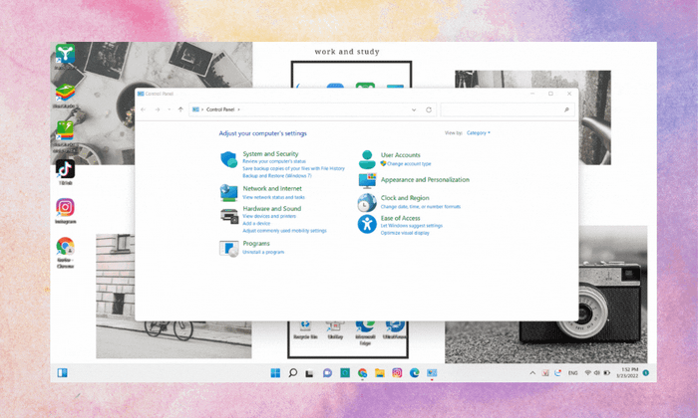Screen dimensions: 698x418
Task: Open Hardware and Sound printer icon
Action: [x=229, y=216]
